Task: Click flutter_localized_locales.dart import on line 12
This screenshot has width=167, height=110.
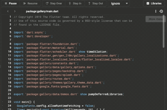Action: 78,60
